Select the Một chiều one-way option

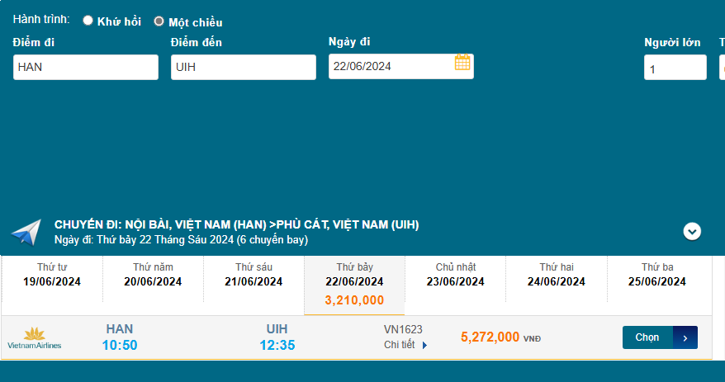159,21
